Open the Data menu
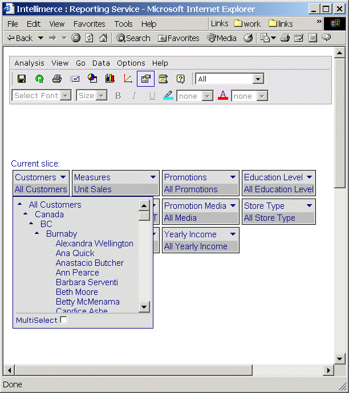Screen dimensions: 349x393 coord(101,63)
